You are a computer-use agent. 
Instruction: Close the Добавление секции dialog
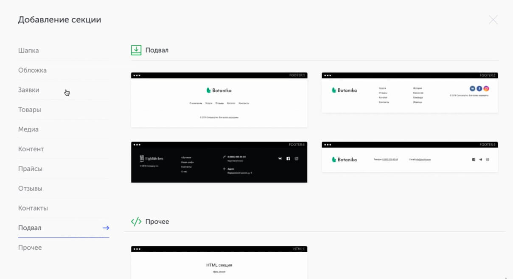pyautogui.click(x=493, y=20)
